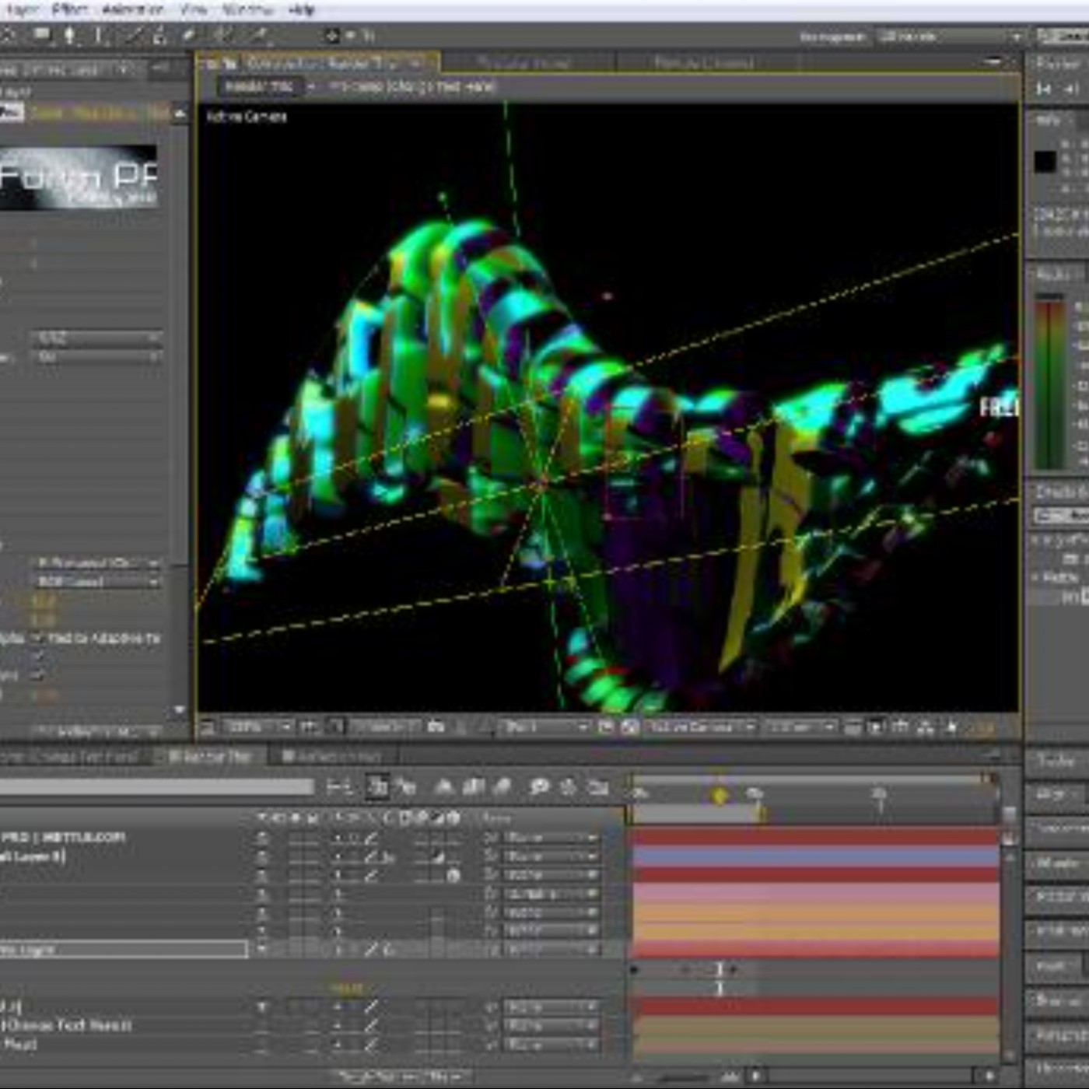Open blend mode dropdown for METTLE.COM layer
Screen dimensions: 1089x1089
551,838
